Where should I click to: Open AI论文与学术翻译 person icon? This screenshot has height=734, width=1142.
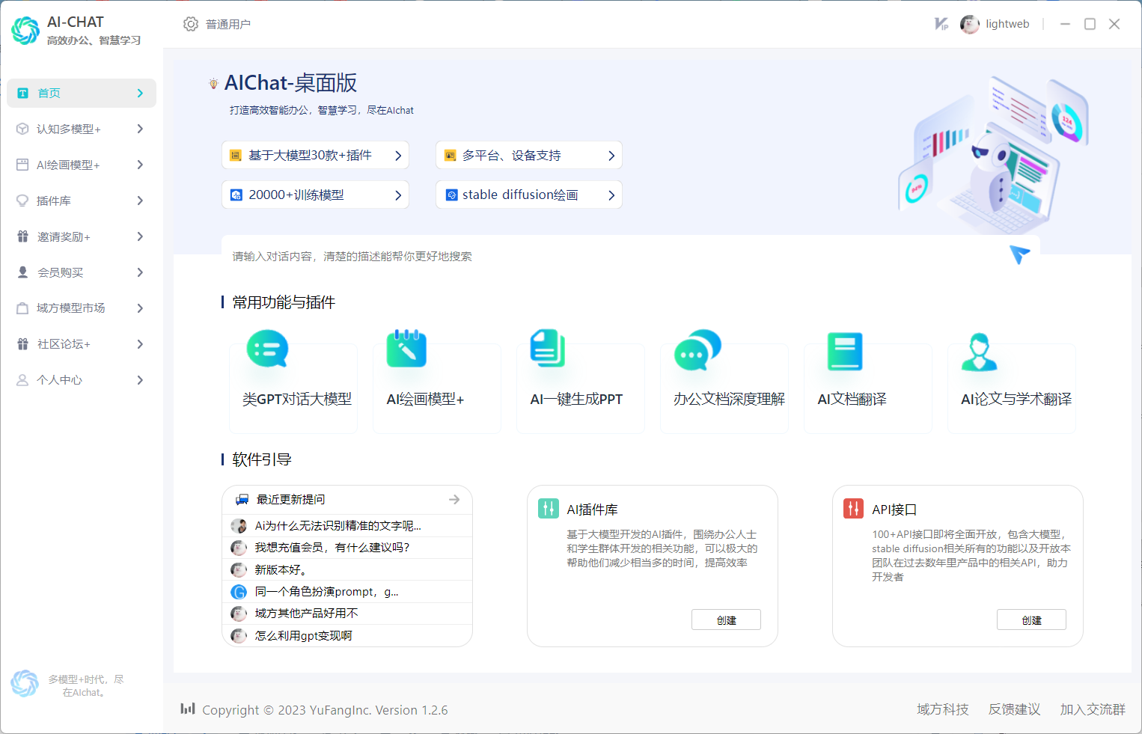[x=979, y=352]
